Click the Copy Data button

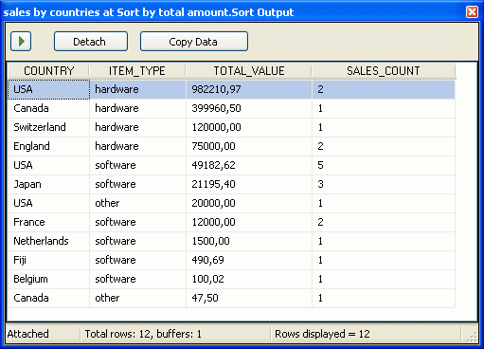194,42
